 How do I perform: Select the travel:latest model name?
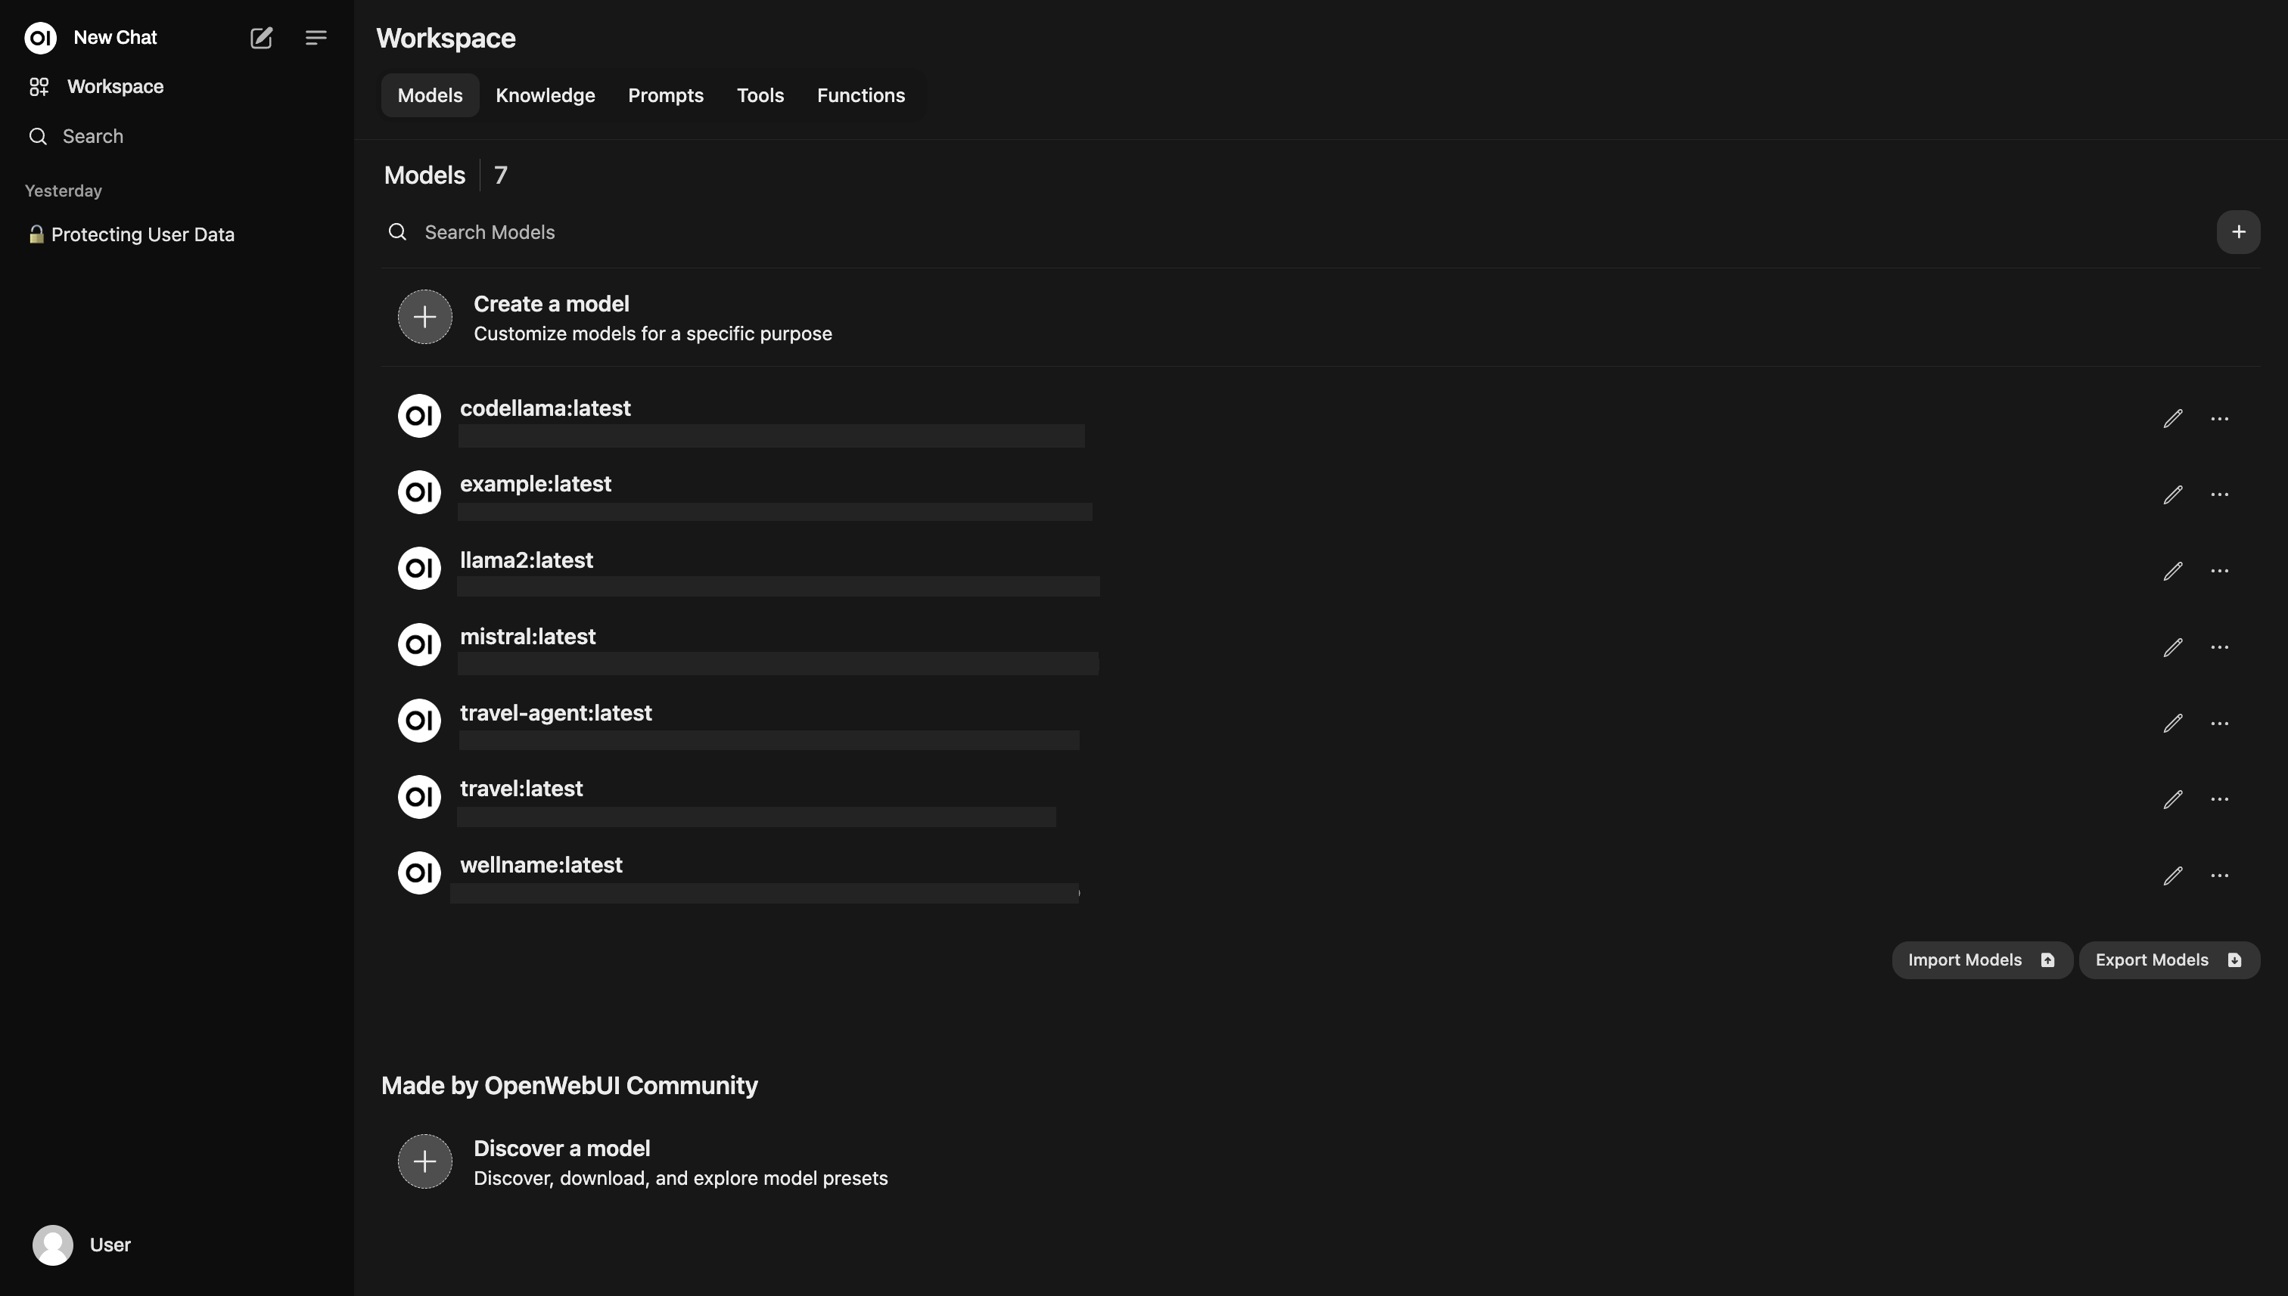tap(521, 789)
